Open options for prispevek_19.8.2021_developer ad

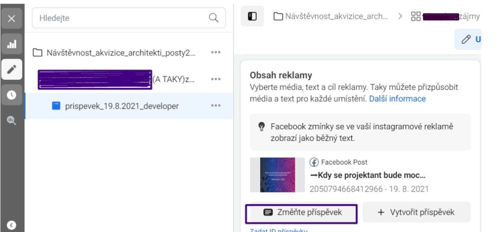(x=216, y=106)
